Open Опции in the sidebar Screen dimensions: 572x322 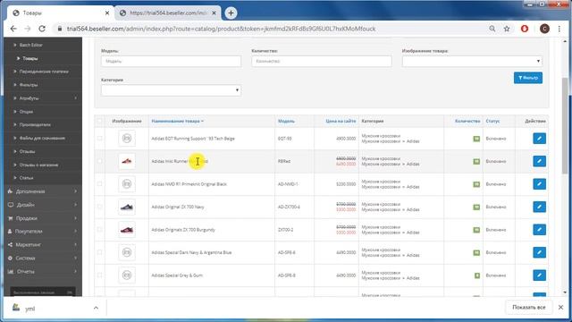tap(26, 112)
